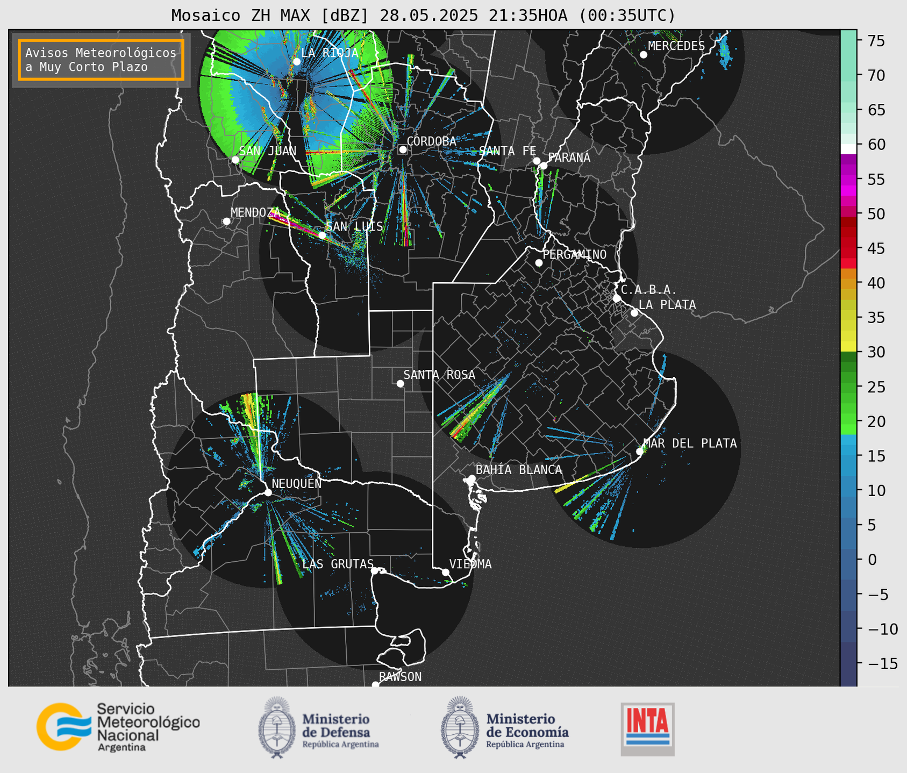Click the MAR DEL PLATA label text
Image resolution: width=907 pixels, height=773 pixels.
coord(690,443)
